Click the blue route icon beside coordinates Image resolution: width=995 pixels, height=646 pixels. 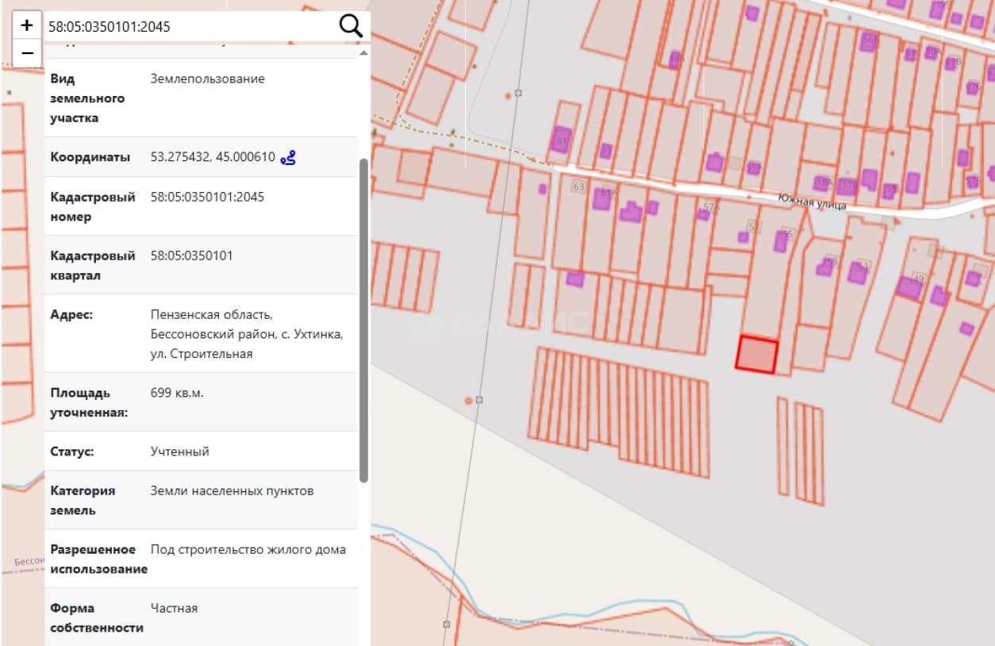[288, 157]
